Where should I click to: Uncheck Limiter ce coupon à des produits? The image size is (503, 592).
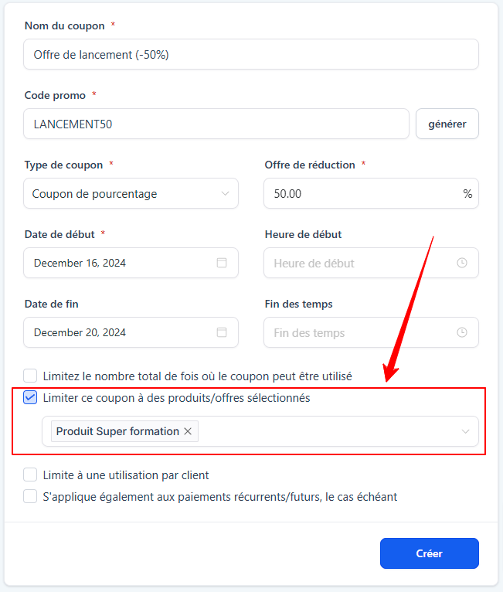coord(30,398)
